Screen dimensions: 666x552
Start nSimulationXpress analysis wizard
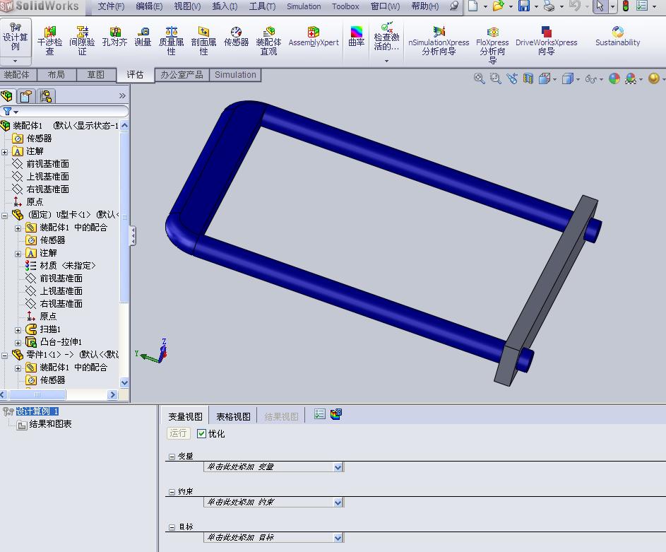439,41
